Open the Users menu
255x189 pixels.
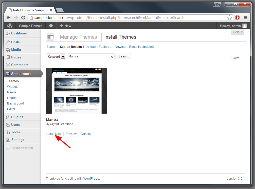coord(23,124)
